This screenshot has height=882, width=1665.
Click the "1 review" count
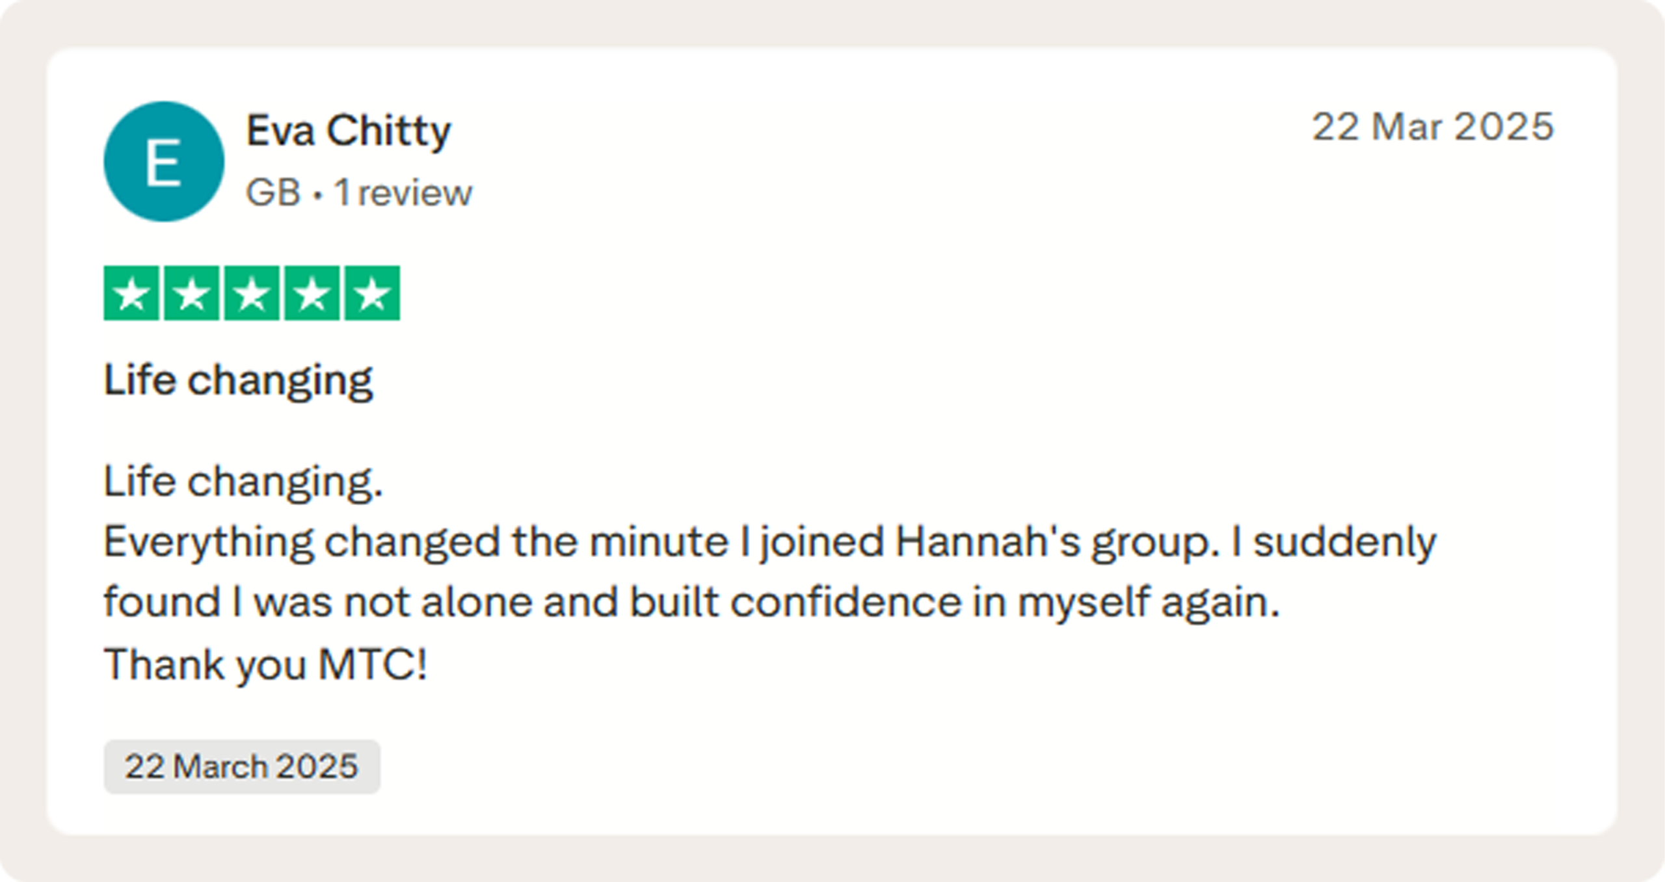(403, 193)
